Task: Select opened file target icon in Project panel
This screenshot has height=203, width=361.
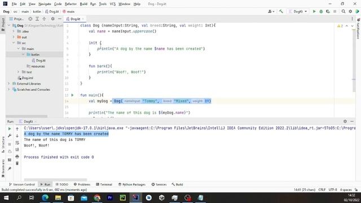Action: click(30, 19)
